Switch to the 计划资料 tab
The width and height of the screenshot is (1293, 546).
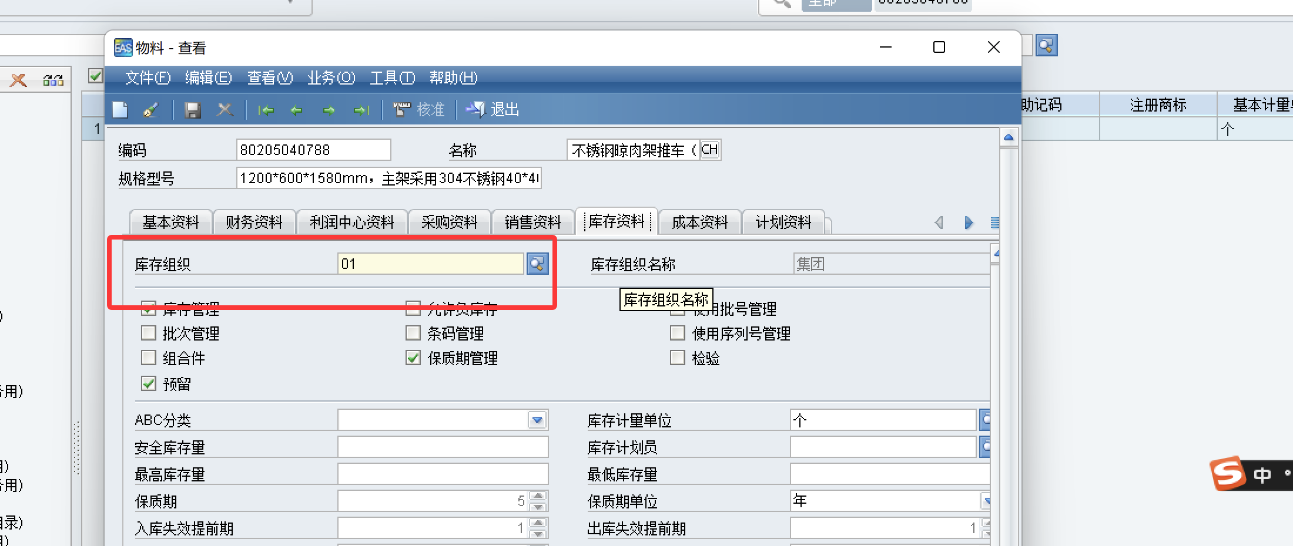[x=783, y=222]
